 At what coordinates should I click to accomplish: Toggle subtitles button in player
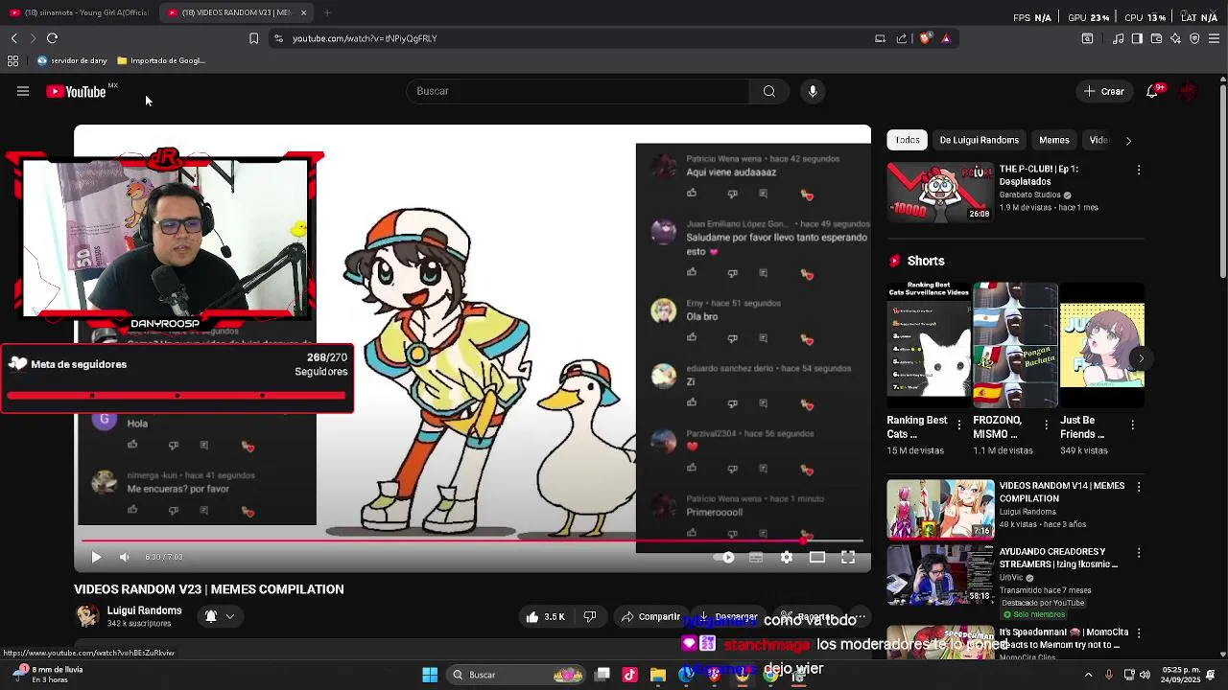click(x=756, y=557)
